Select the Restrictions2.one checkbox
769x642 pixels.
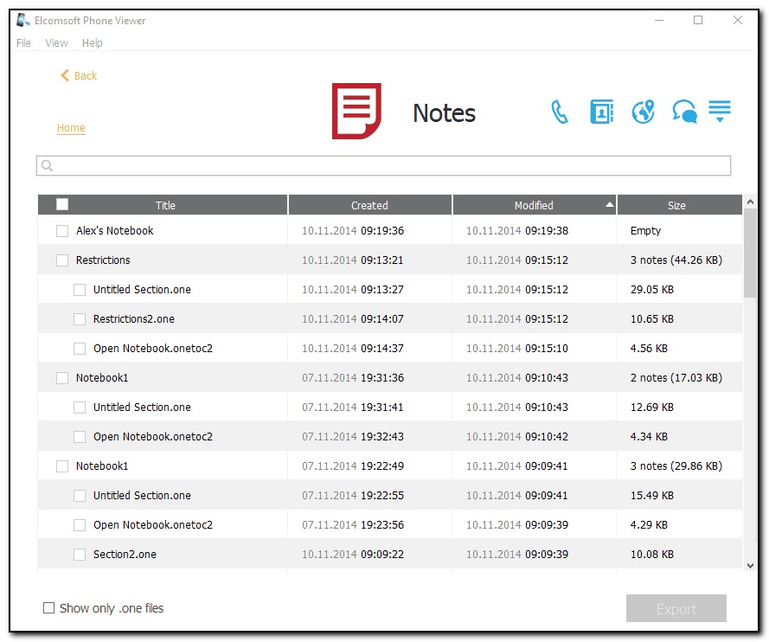[x=80, y=319]
